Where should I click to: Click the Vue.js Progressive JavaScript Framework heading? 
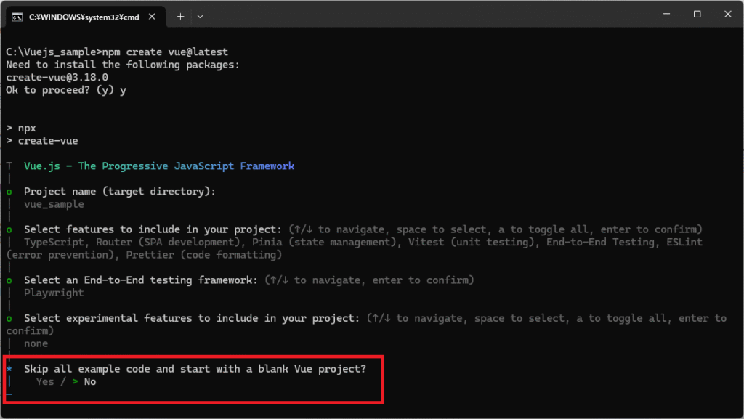(159, 166)
